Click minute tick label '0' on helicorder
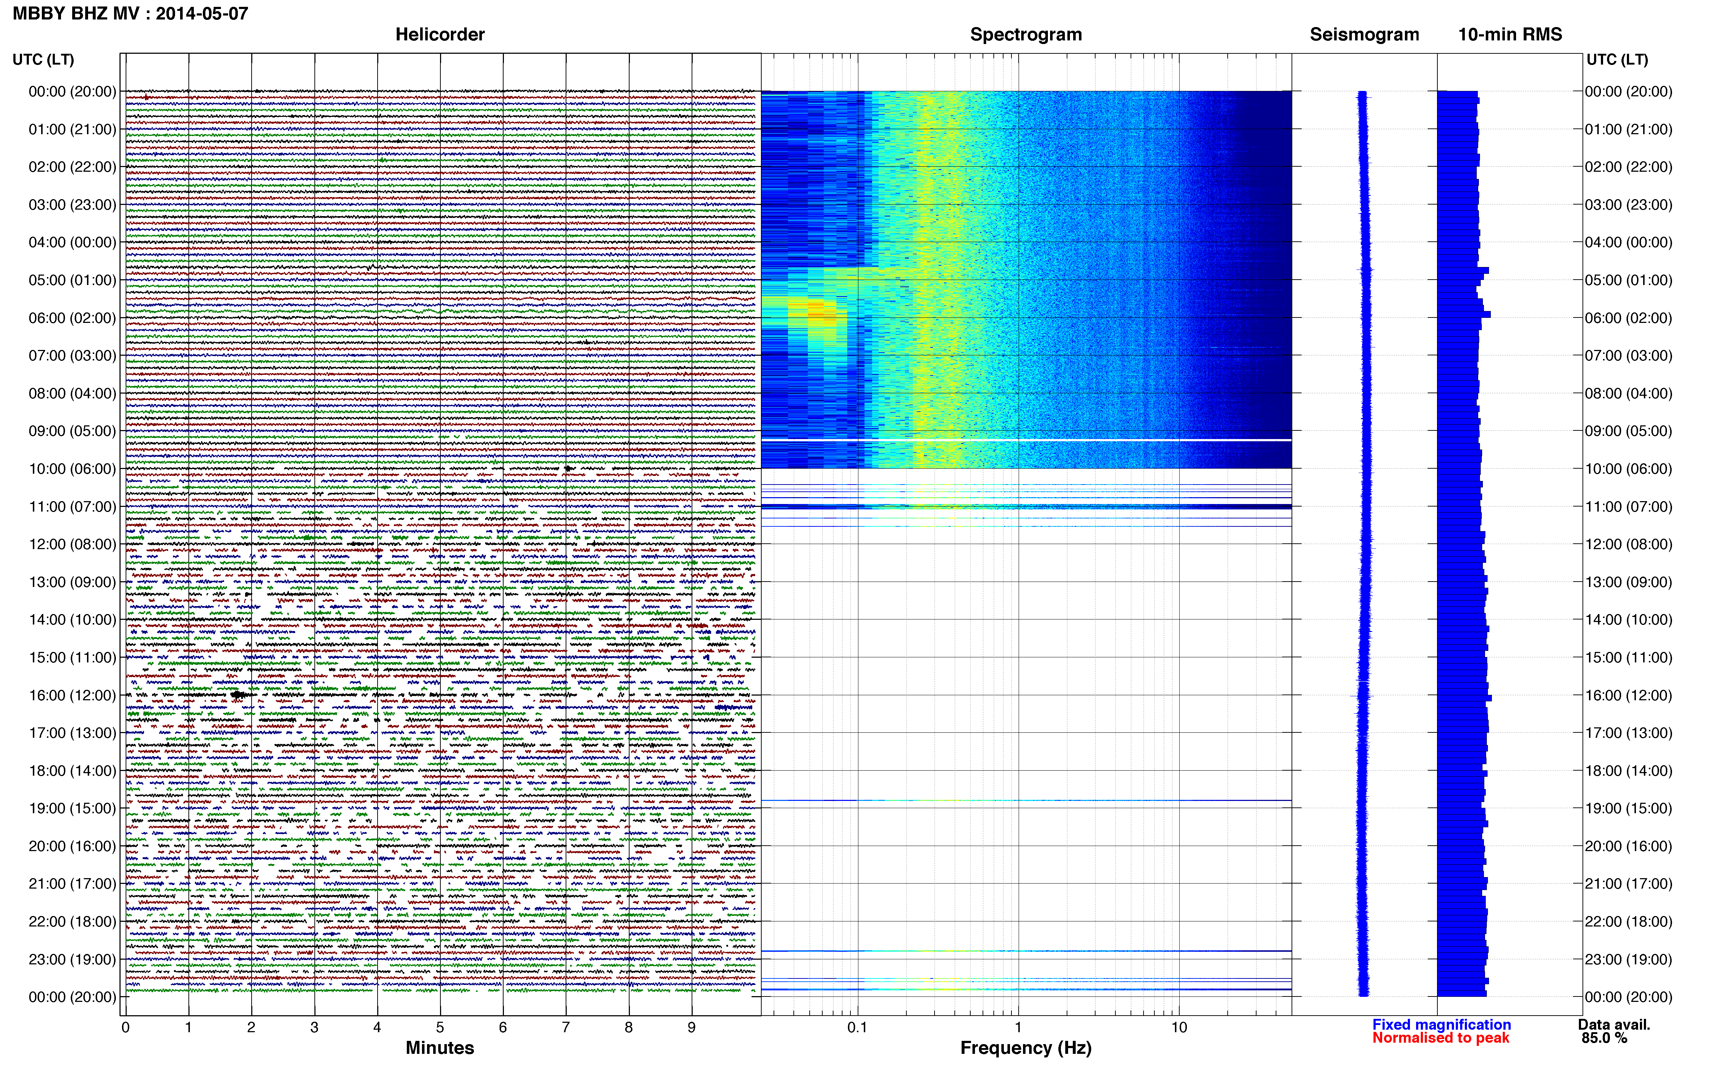The width and height of the screenshot is (1711, 1069). click(x=125, y=1027)
